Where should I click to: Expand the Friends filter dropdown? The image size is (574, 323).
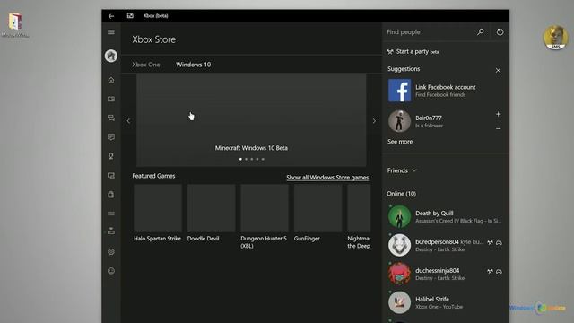click(402, 170)
